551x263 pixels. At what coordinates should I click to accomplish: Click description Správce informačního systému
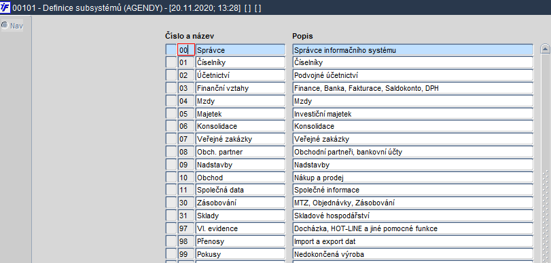(412, 49)
